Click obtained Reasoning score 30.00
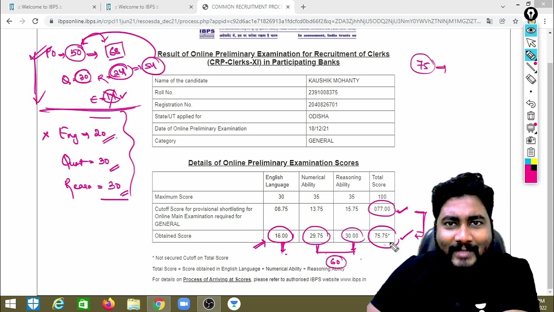This screenshot has height=312, width=554. [x=351, y=236]
